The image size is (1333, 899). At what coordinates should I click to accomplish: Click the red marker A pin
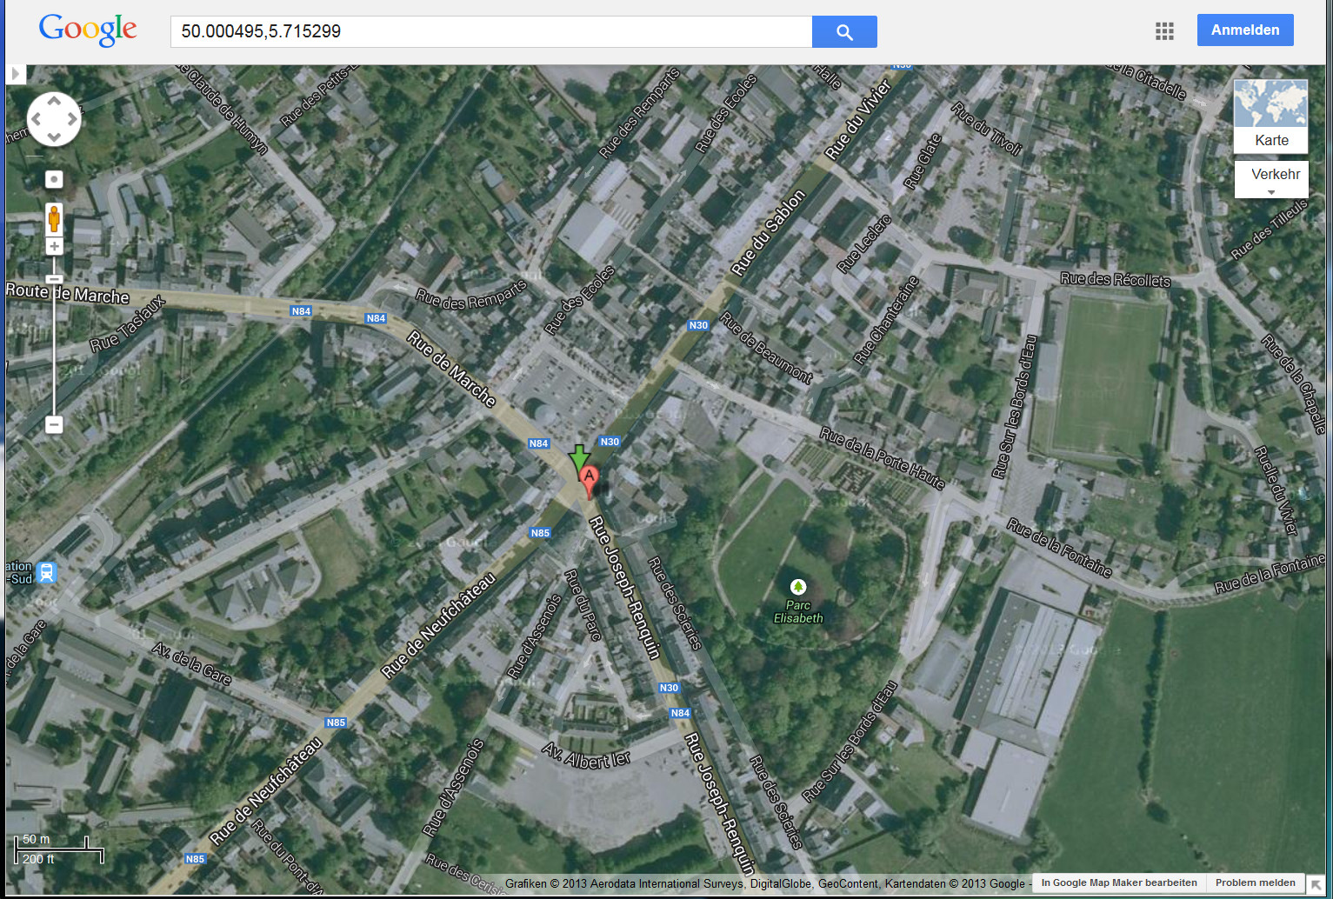pyautogui.click(x=589, y=479)
